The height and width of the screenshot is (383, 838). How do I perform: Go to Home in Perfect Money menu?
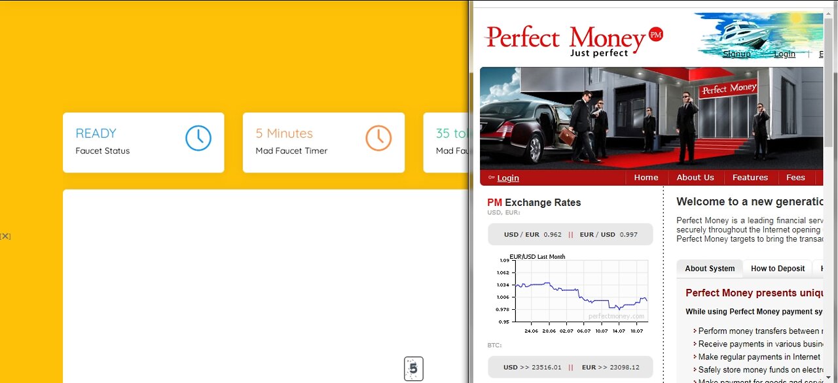point(646,177)
